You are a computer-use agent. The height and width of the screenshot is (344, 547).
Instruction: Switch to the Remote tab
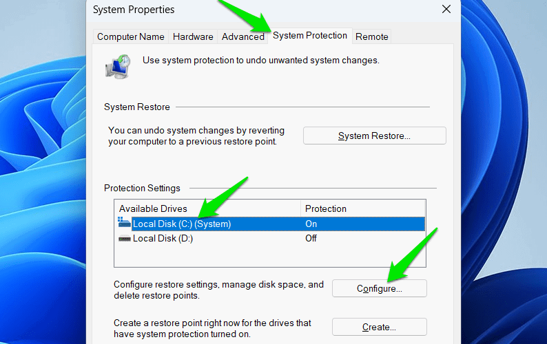coord(372,36)
